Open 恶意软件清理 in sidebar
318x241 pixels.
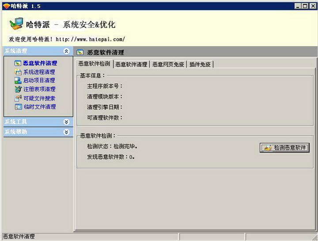pyautogui.click(x=40, y=63)
